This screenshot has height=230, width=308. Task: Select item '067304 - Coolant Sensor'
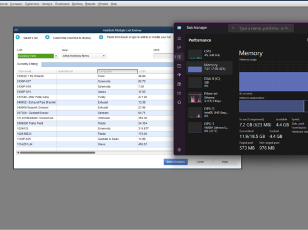tap(33, 113)
